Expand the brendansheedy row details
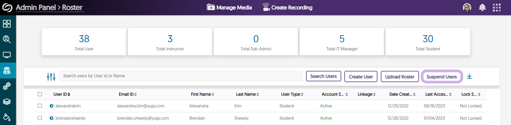 [x=51, y=118]
